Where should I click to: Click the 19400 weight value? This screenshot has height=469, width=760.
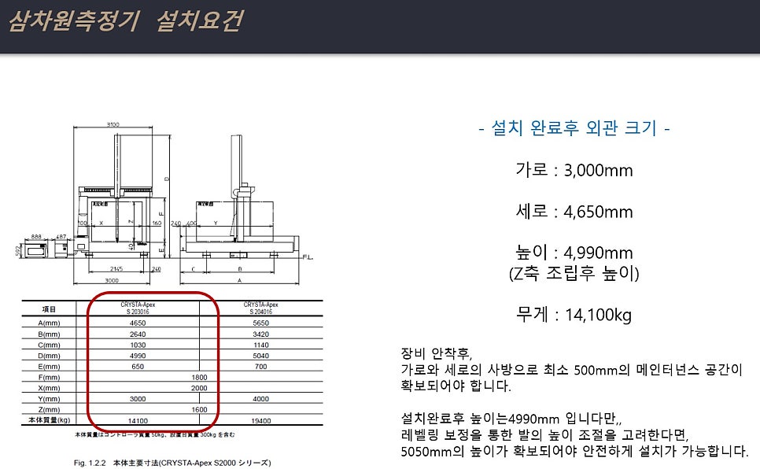pyautogui.click(x=260, y=420)
